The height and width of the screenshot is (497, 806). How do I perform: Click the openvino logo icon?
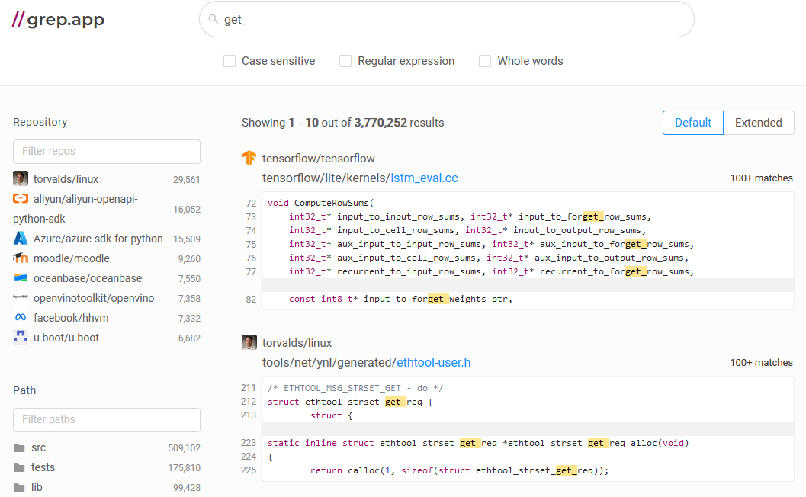21,297
